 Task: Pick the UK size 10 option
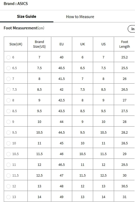pyautogui.click(x=8, y=143)
